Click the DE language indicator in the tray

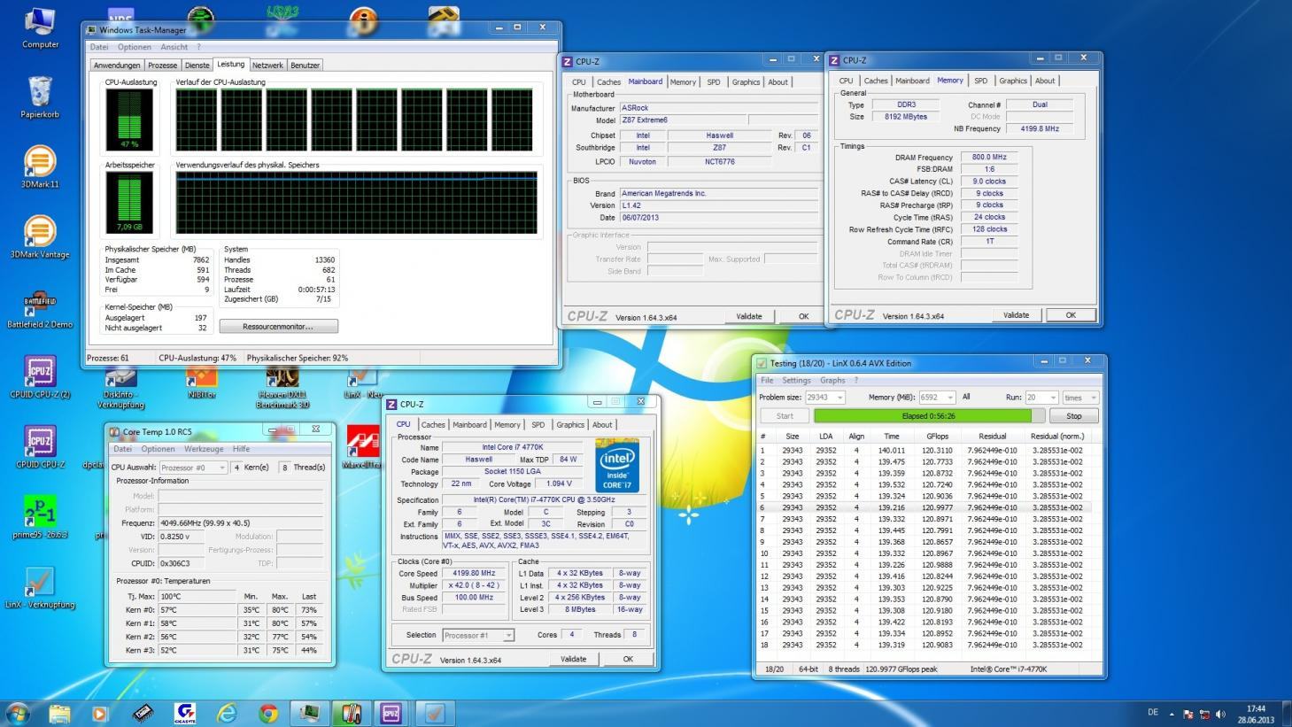pos(1152,713)
